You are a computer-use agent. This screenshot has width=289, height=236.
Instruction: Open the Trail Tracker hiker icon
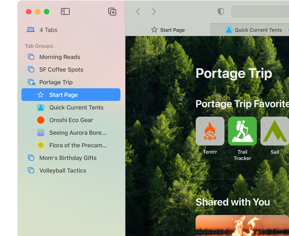242,131
